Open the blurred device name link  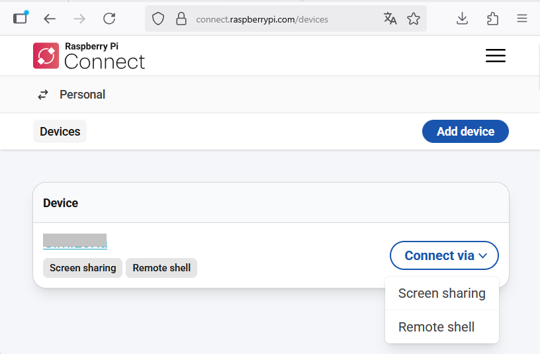[75, 242]
